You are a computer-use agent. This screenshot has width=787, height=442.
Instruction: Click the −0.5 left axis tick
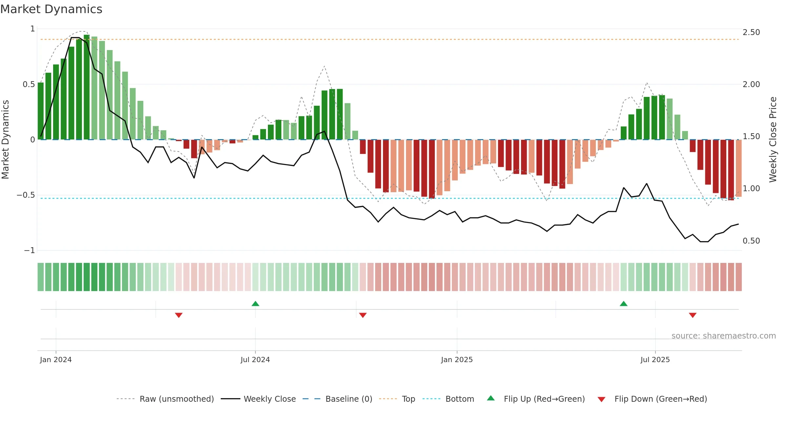pos(26,195)
